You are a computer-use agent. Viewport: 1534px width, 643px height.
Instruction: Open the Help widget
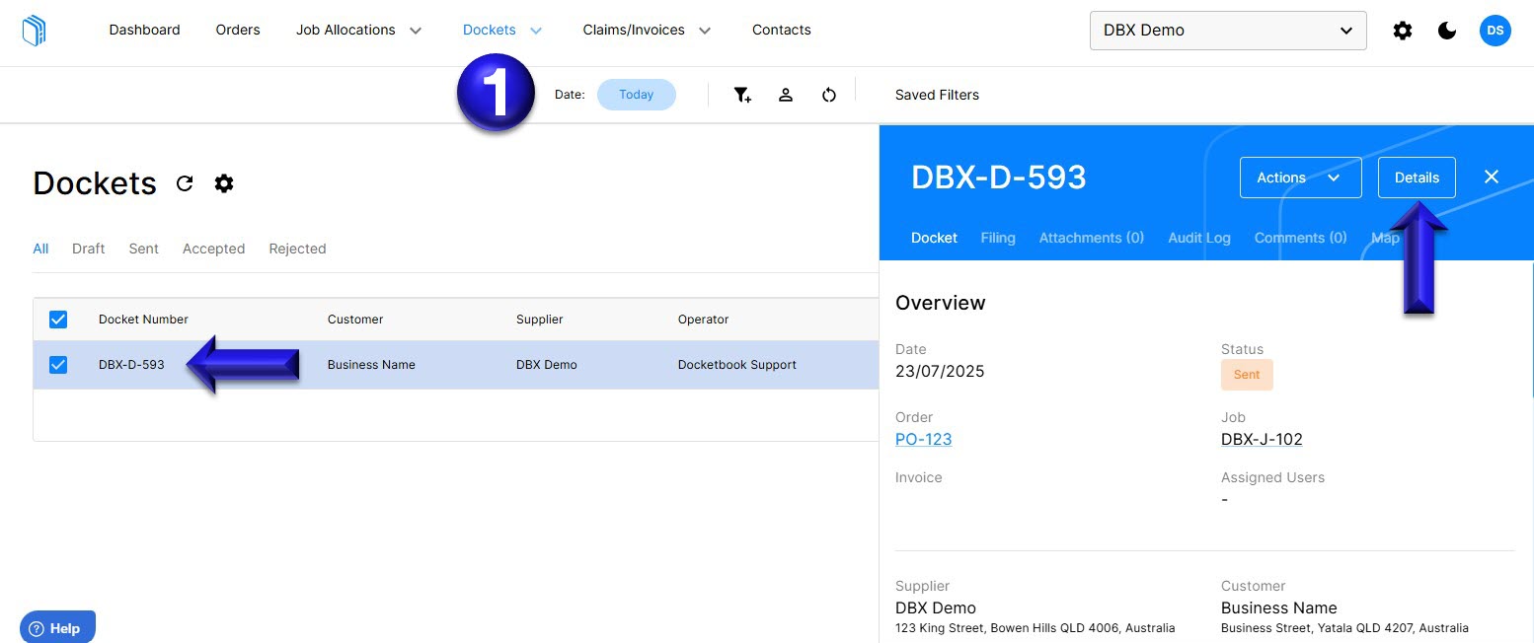click(57, 628)
